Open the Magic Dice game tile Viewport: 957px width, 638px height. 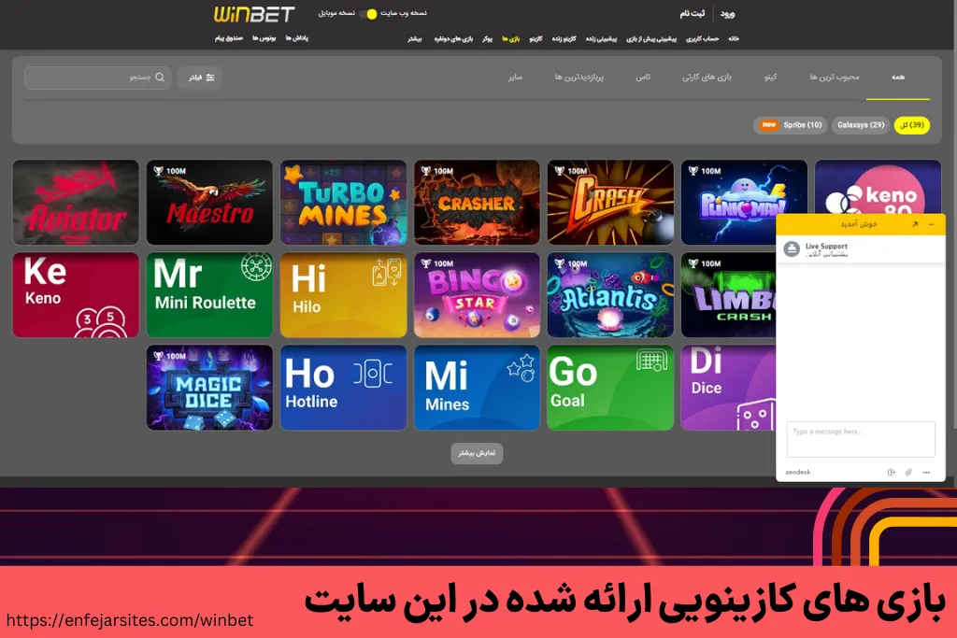click(x=209, y=388)
